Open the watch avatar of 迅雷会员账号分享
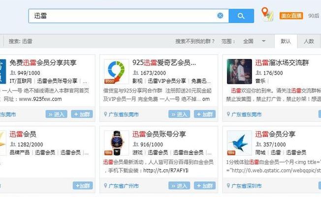The image size is (321, 197). 117,143
